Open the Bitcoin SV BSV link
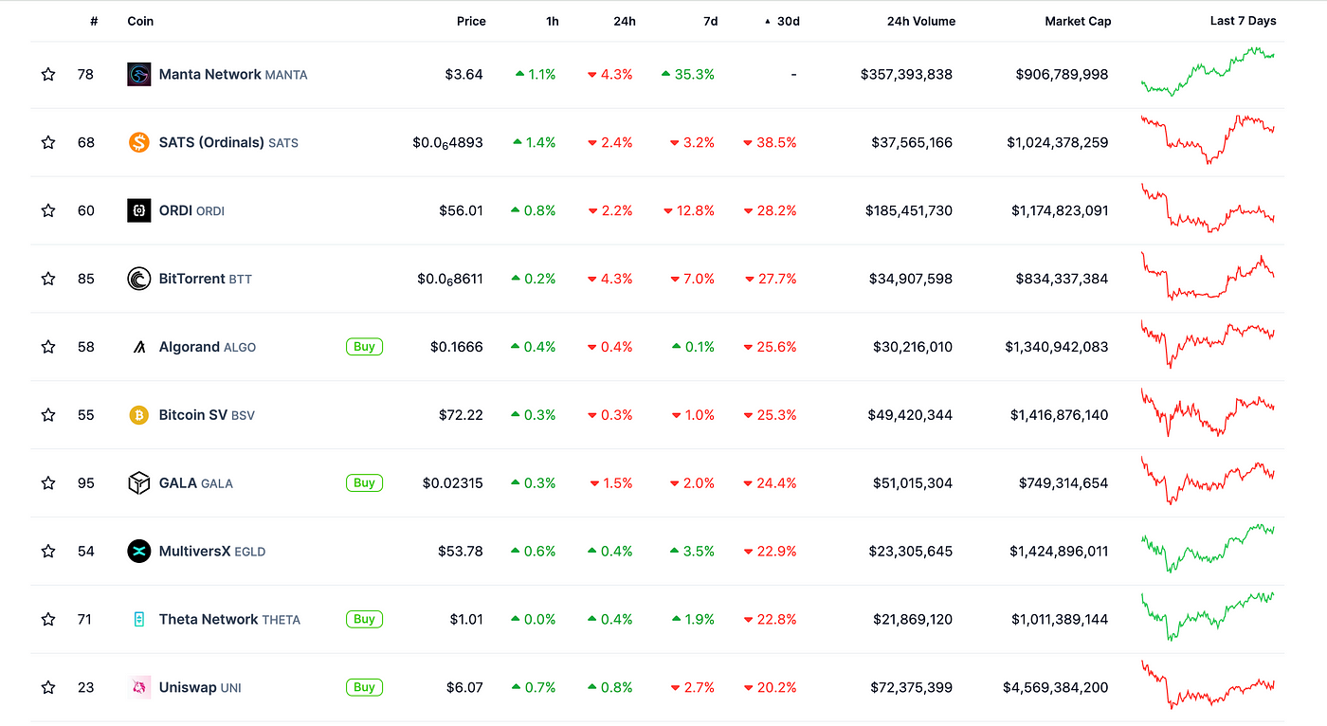The width and height of the screenshot is (1327, 726). (x=207, y=415)
